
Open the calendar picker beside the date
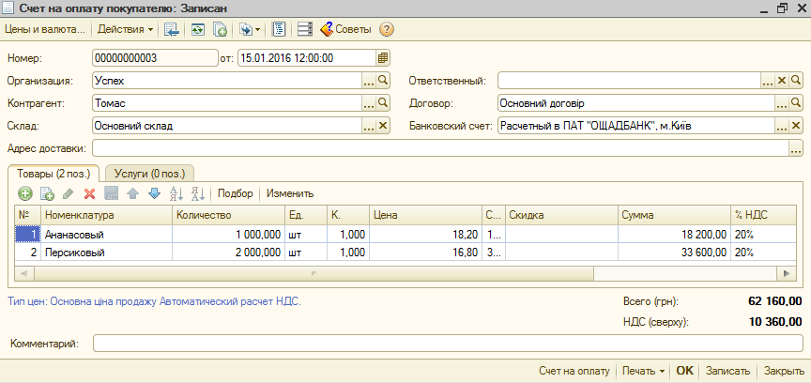(x=383, y=57)
